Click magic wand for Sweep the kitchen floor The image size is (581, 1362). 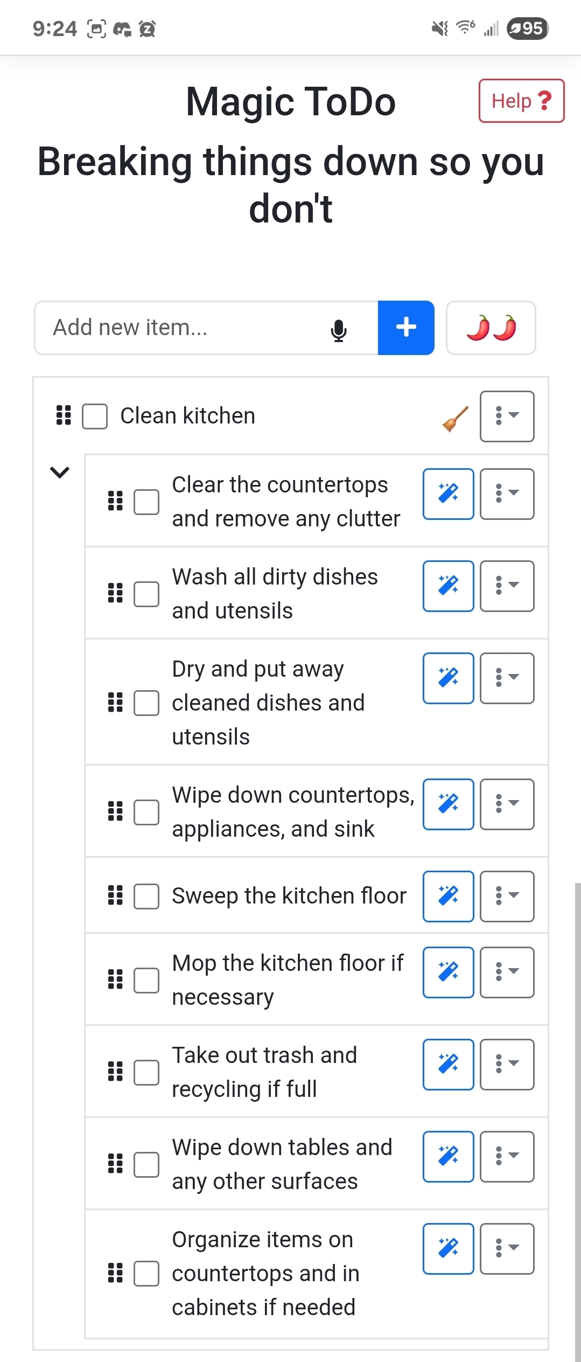pyautogui.click(x=448, y=896)
